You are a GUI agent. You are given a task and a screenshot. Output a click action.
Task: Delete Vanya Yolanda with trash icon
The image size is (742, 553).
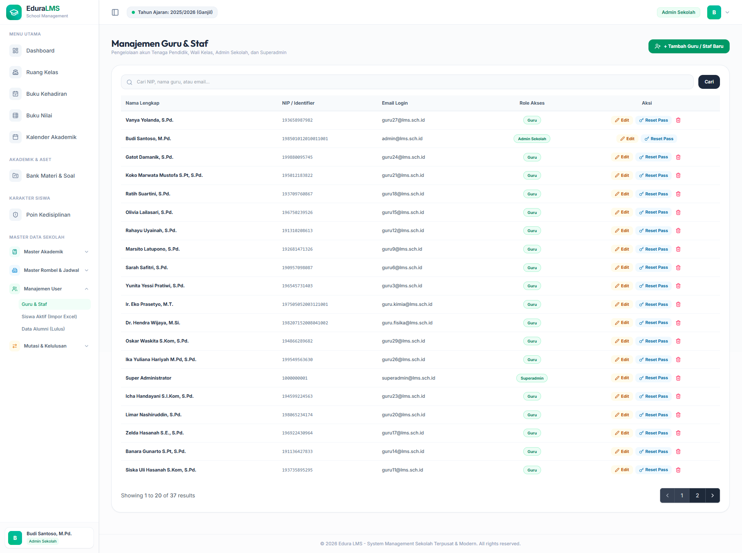click(678, 120)
